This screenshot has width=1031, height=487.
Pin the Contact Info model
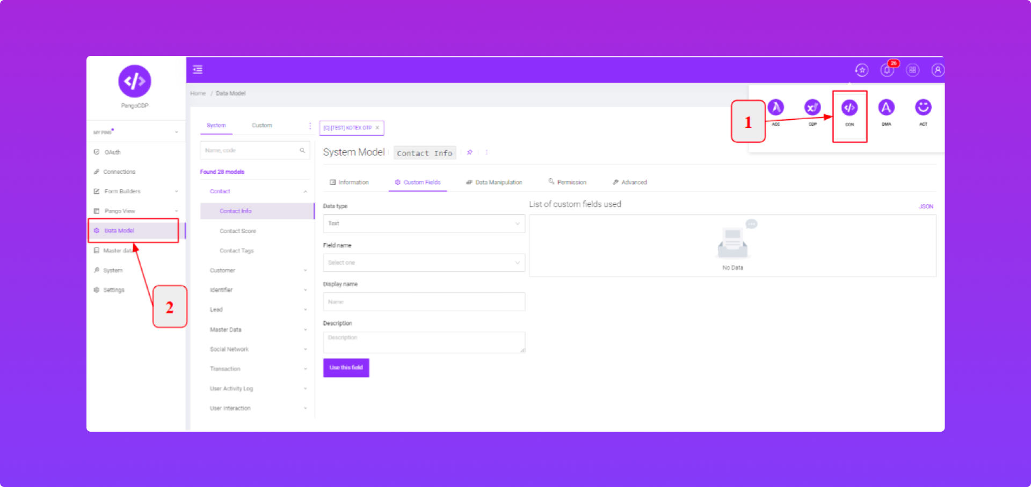[x=470, y=152]
